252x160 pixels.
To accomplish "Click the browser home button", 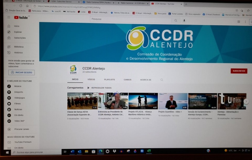I will coord(27,6).
